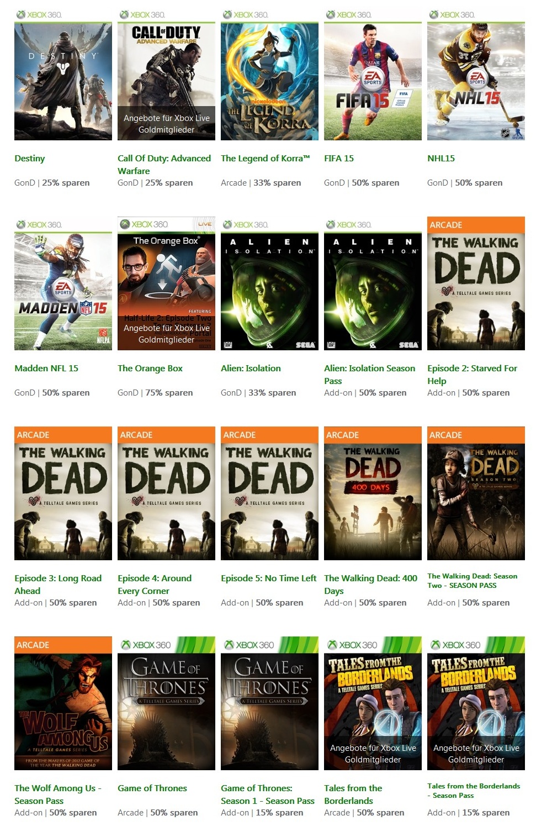Image resolution: width=536 pixels, height=826 pixels.
Task: Select Game of Thrones Season Pass cover
Action: pyautogui.click(x=269, y=703)
